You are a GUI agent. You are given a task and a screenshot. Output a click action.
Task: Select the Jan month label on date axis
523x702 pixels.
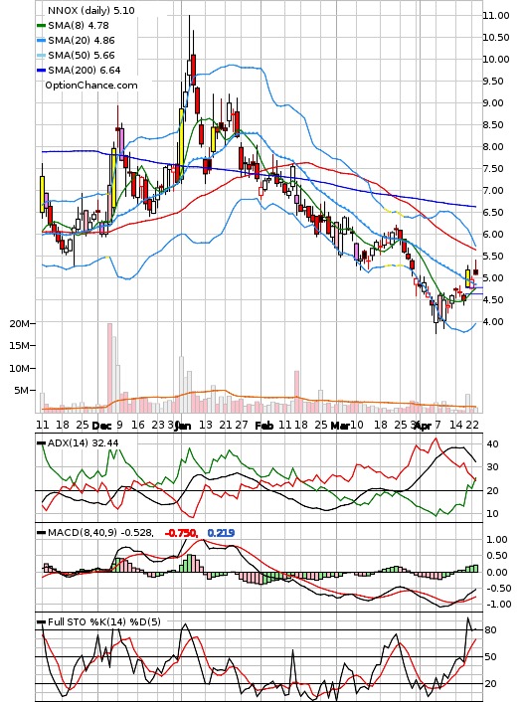(183, 426)
